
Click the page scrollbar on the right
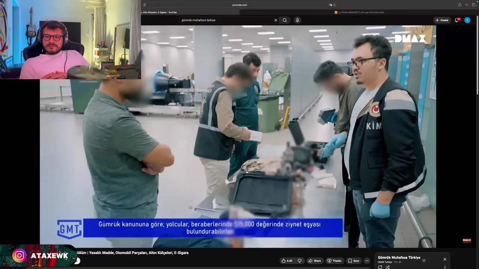point(477,56)
